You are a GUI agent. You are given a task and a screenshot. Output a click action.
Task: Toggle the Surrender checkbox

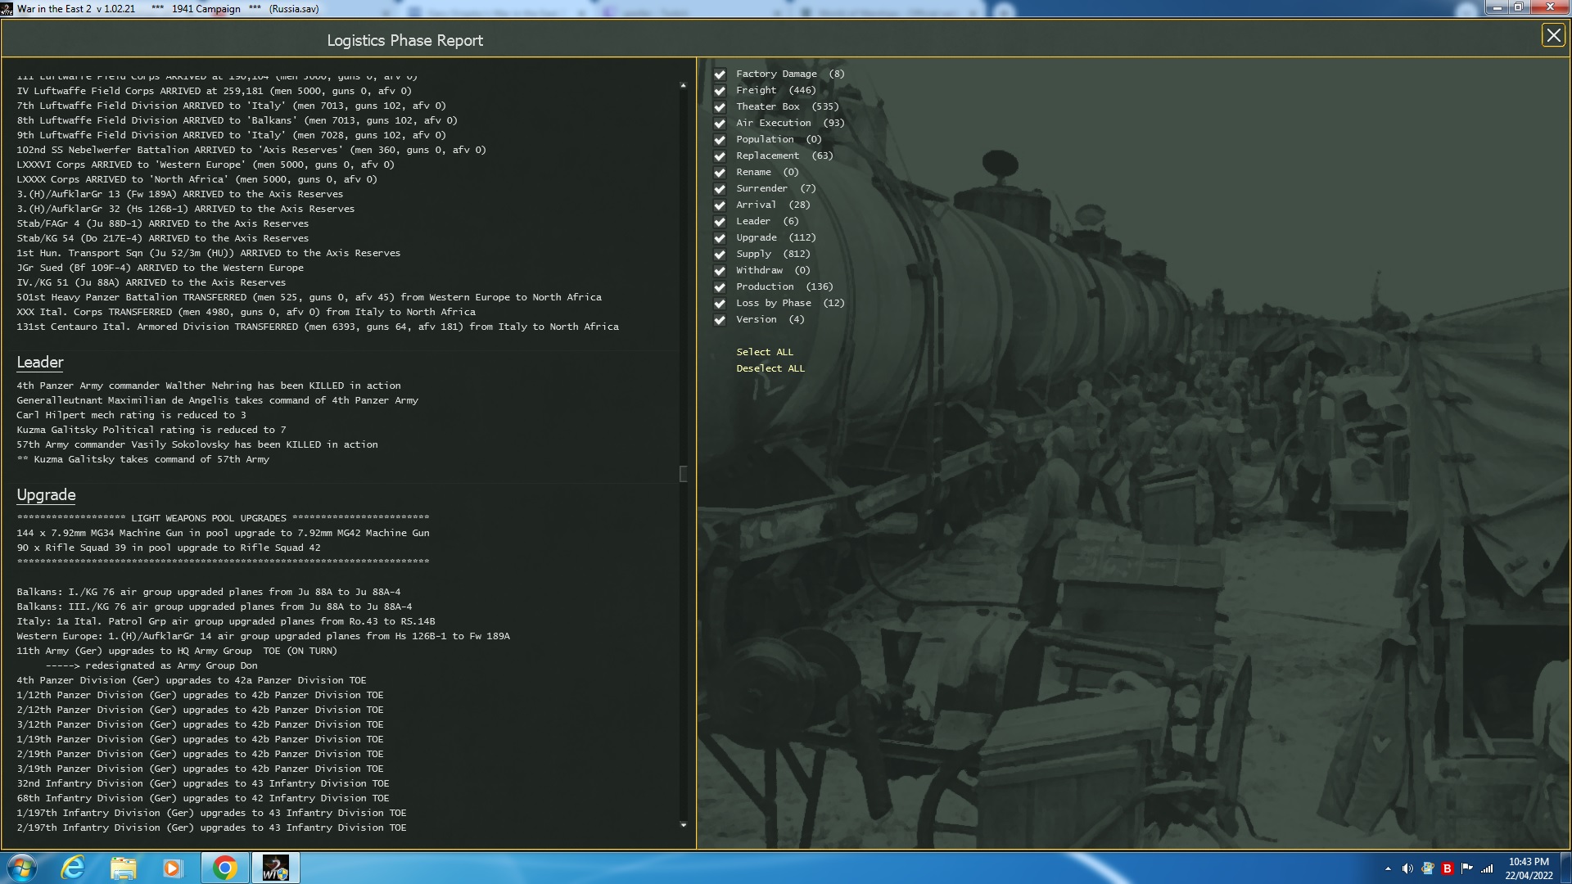[x=720, y=189]
